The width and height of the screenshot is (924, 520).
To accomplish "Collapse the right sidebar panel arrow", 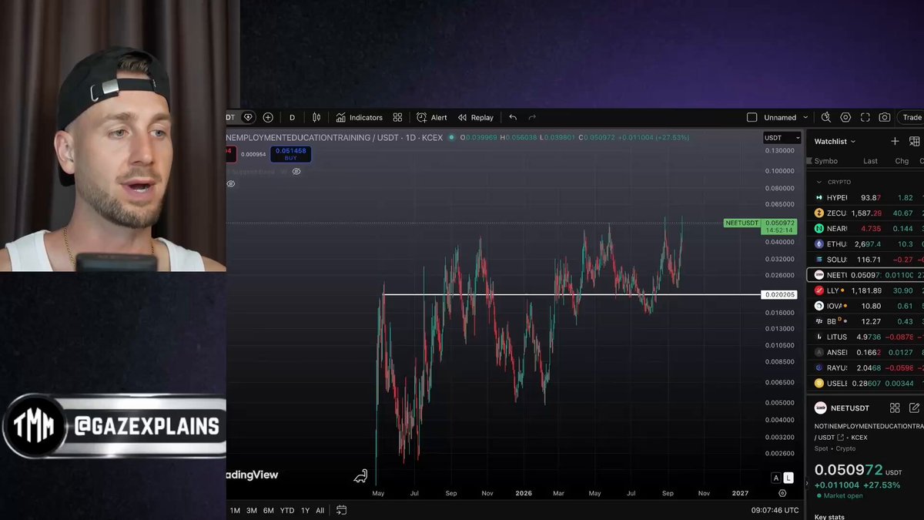I will [x=807, y=484].
